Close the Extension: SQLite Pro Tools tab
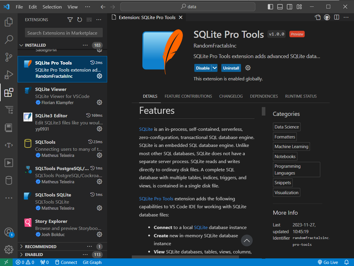Image resolution: width=354 pixels, height=266 pixels. [x=181, y=17]
